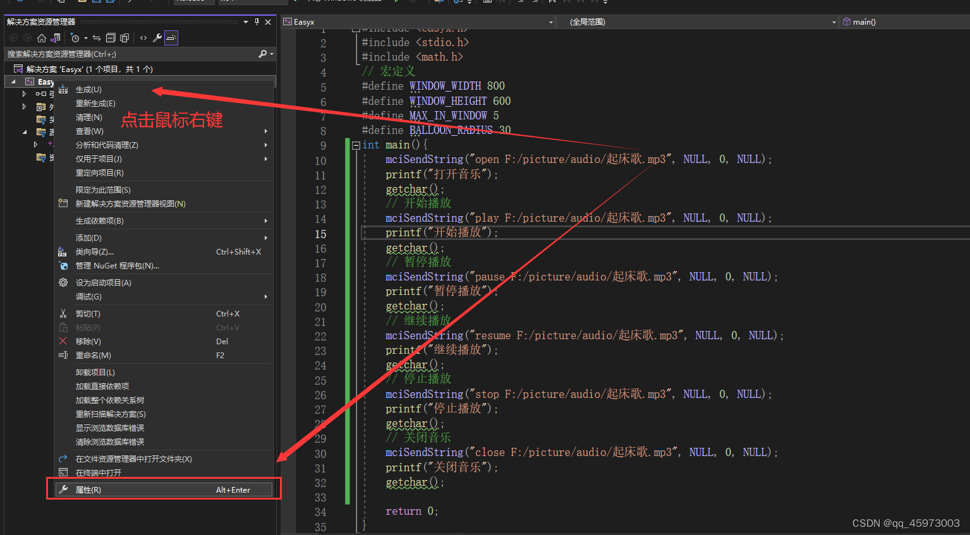
Task: Click the 'return 0;' statement
Action: (411, 511)
